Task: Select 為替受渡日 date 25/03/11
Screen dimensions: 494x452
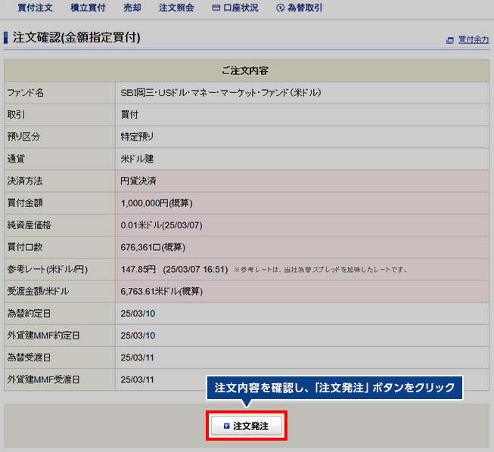Action: [138, 358]
